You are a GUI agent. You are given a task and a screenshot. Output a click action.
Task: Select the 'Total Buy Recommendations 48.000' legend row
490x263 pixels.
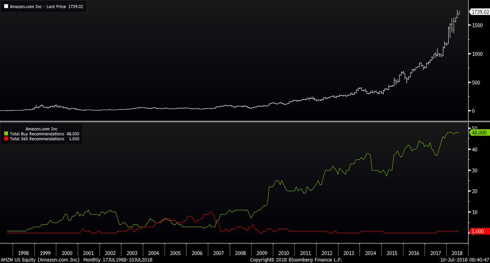[41, 134]
